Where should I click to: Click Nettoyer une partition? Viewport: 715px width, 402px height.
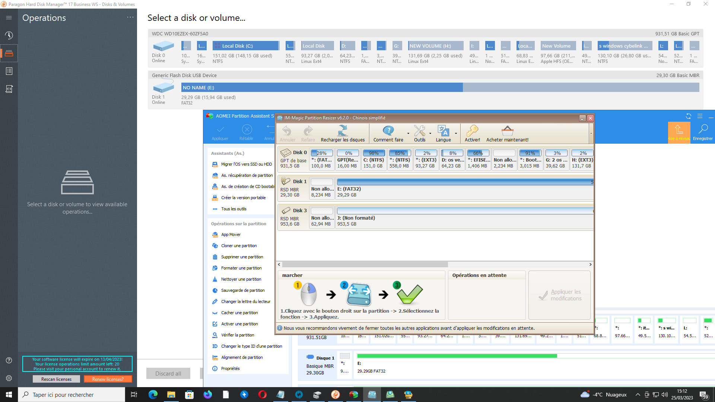(237, 279)
